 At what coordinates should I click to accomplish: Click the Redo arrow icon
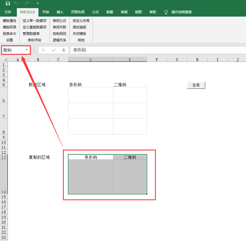tap(27, 3)
